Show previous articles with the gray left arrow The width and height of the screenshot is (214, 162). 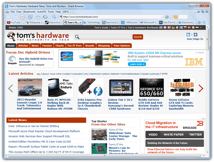[x=11, y=88]
